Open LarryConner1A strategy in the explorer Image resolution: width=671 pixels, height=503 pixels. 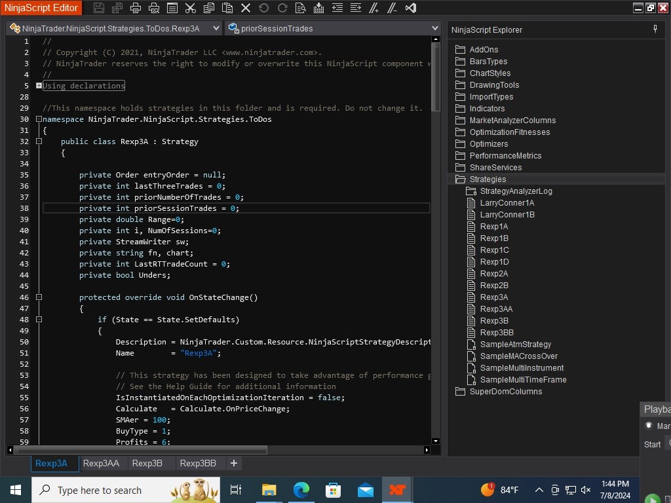tap(507, 203)
